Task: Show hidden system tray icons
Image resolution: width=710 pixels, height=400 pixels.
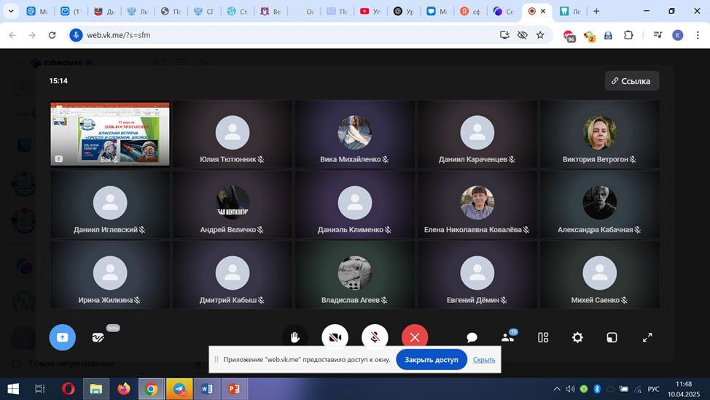Action: [557, 389]
